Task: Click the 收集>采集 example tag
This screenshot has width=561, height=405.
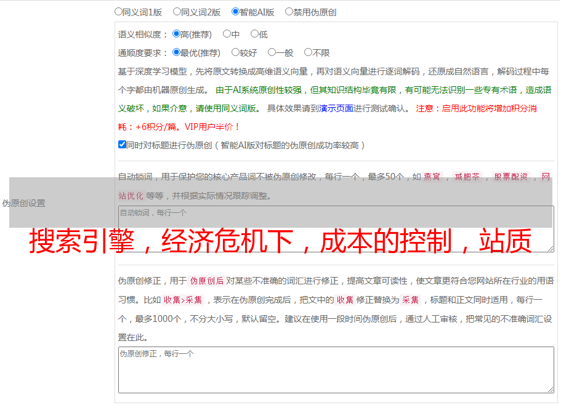Action: (183, 300)
